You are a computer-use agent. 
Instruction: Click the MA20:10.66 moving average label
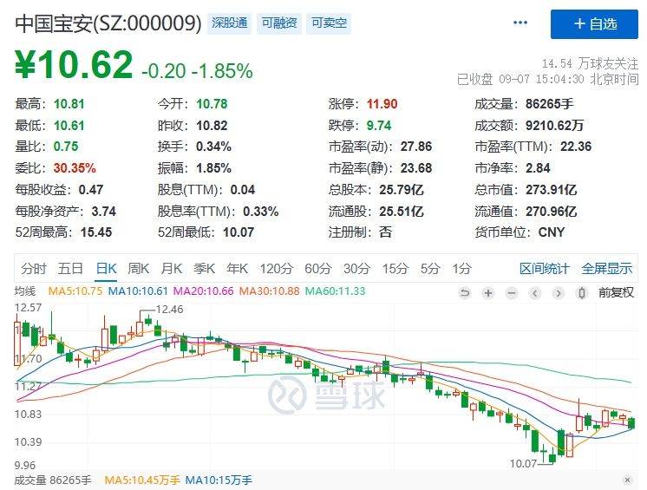click(204, 291)
